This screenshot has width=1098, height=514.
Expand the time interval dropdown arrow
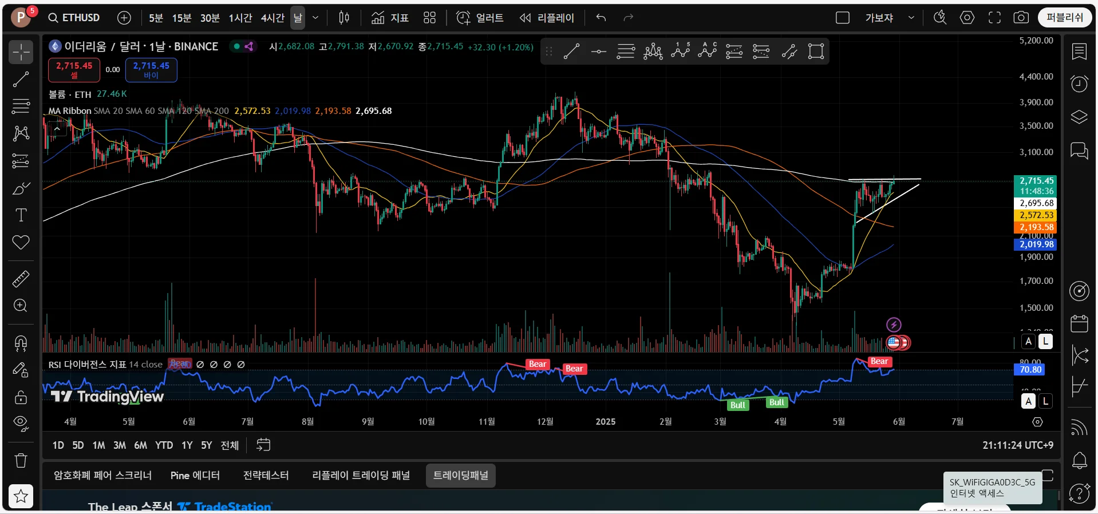[x=315, y=18]
